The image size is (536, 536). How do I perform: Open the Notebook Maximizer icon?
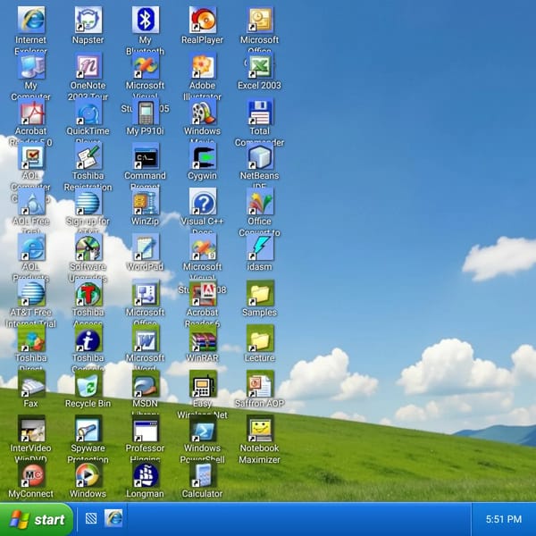259,429
